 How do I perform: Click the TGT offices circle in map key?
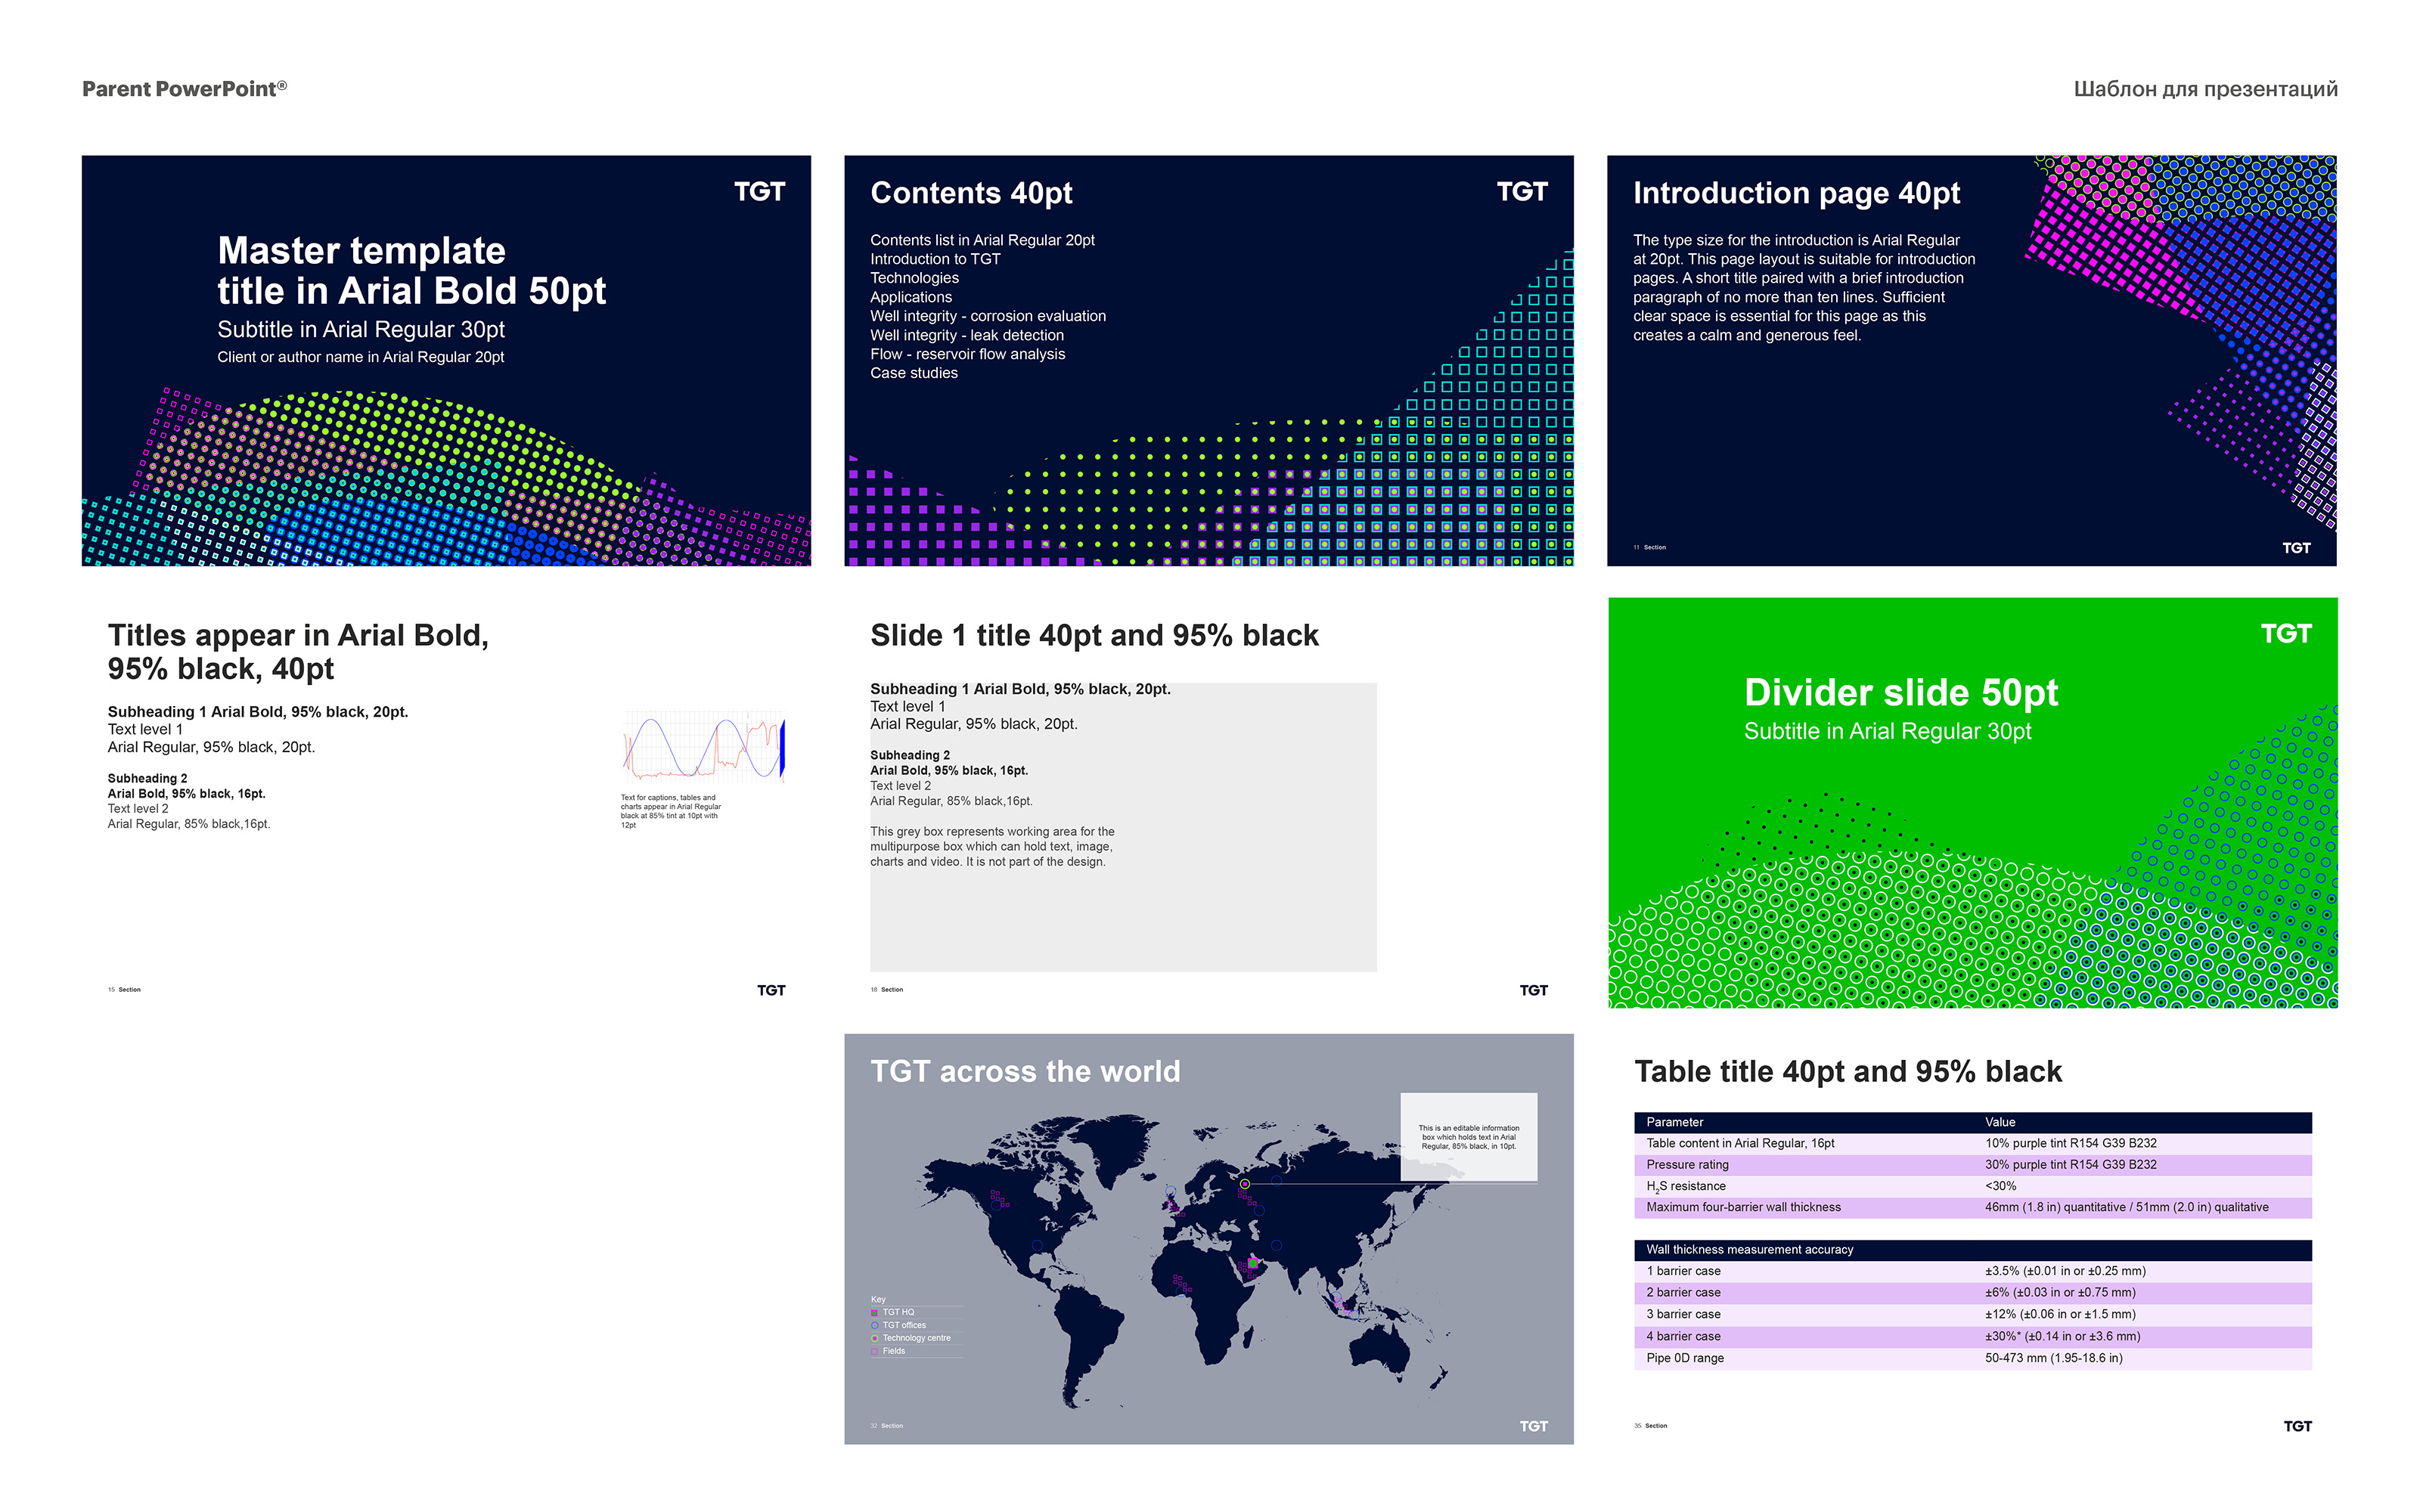(x=875, y=1325)
